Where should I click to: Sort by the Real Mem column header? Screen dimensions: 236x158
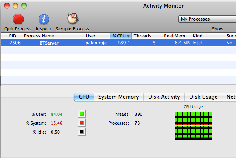pos(174,36)
